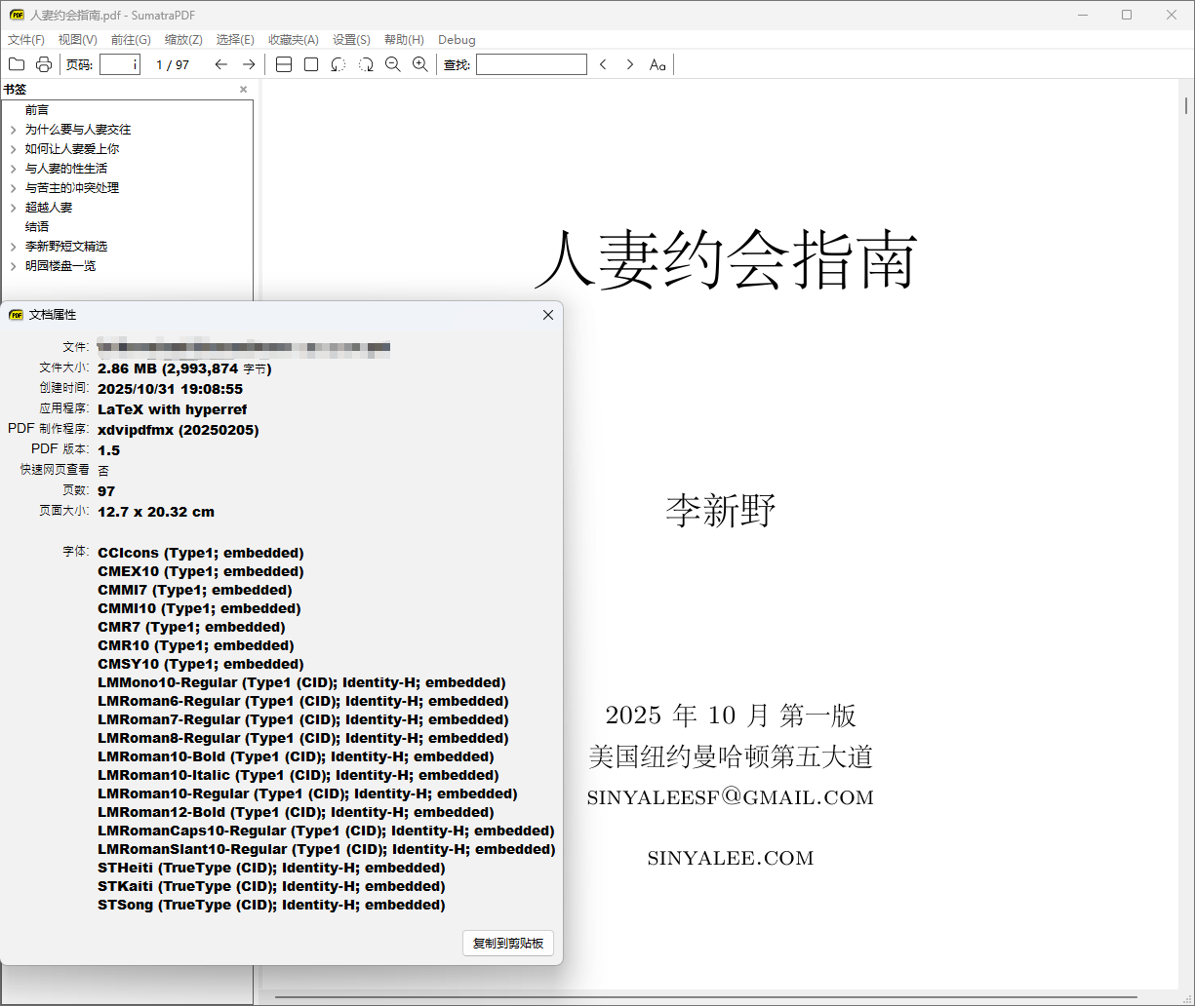Open the 视图 menu
Image resolution: width=1195 pixels, height=1006 pixels.
click(76, 40)
